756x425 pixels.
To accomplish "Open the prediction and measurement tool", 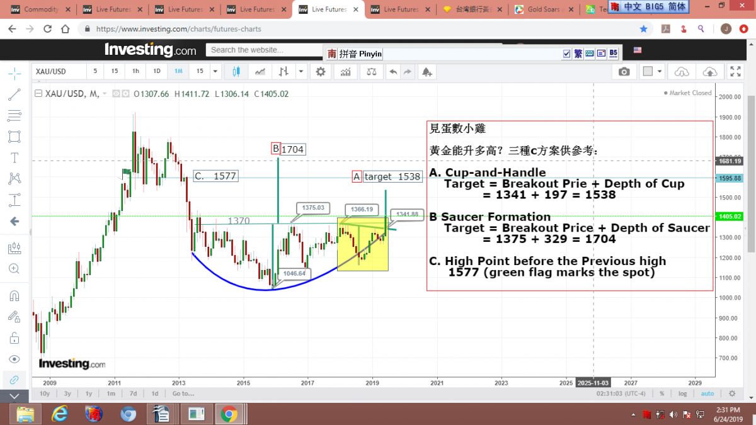I will coord(14,200).
